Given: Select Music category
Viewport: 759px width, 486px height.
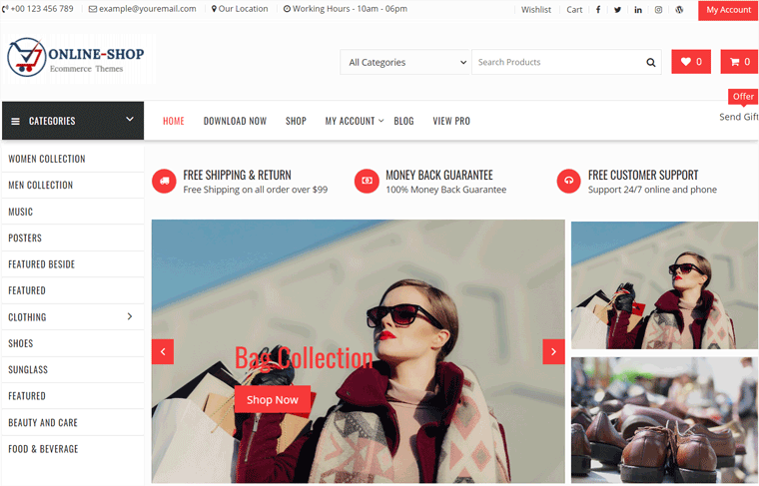Looking at the screenshot, I should (73, 212).
